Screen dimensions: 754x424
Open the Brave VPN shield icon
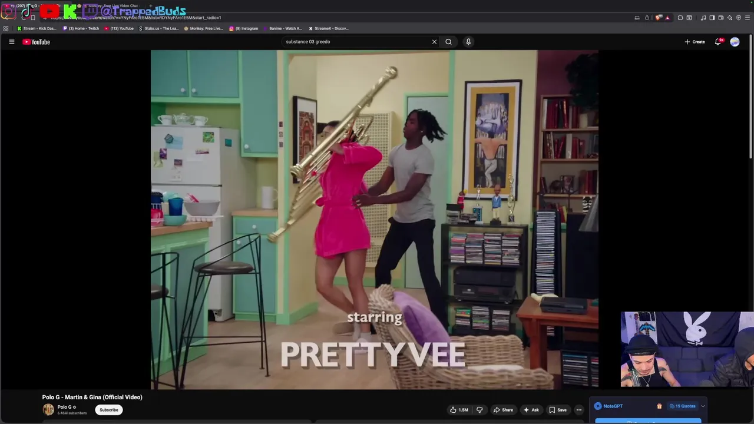[739, 18]
